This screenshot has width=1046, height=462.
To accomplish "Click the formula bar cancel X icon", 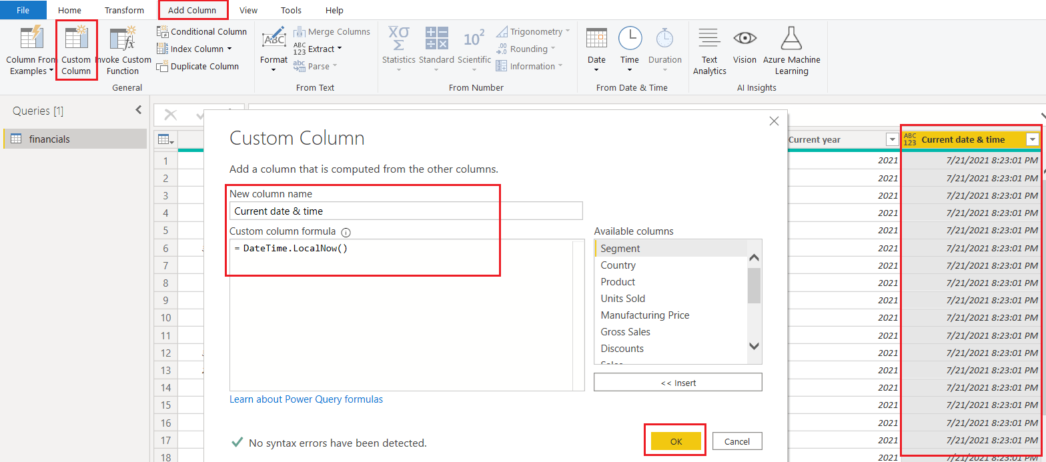I will pos(170,115).
